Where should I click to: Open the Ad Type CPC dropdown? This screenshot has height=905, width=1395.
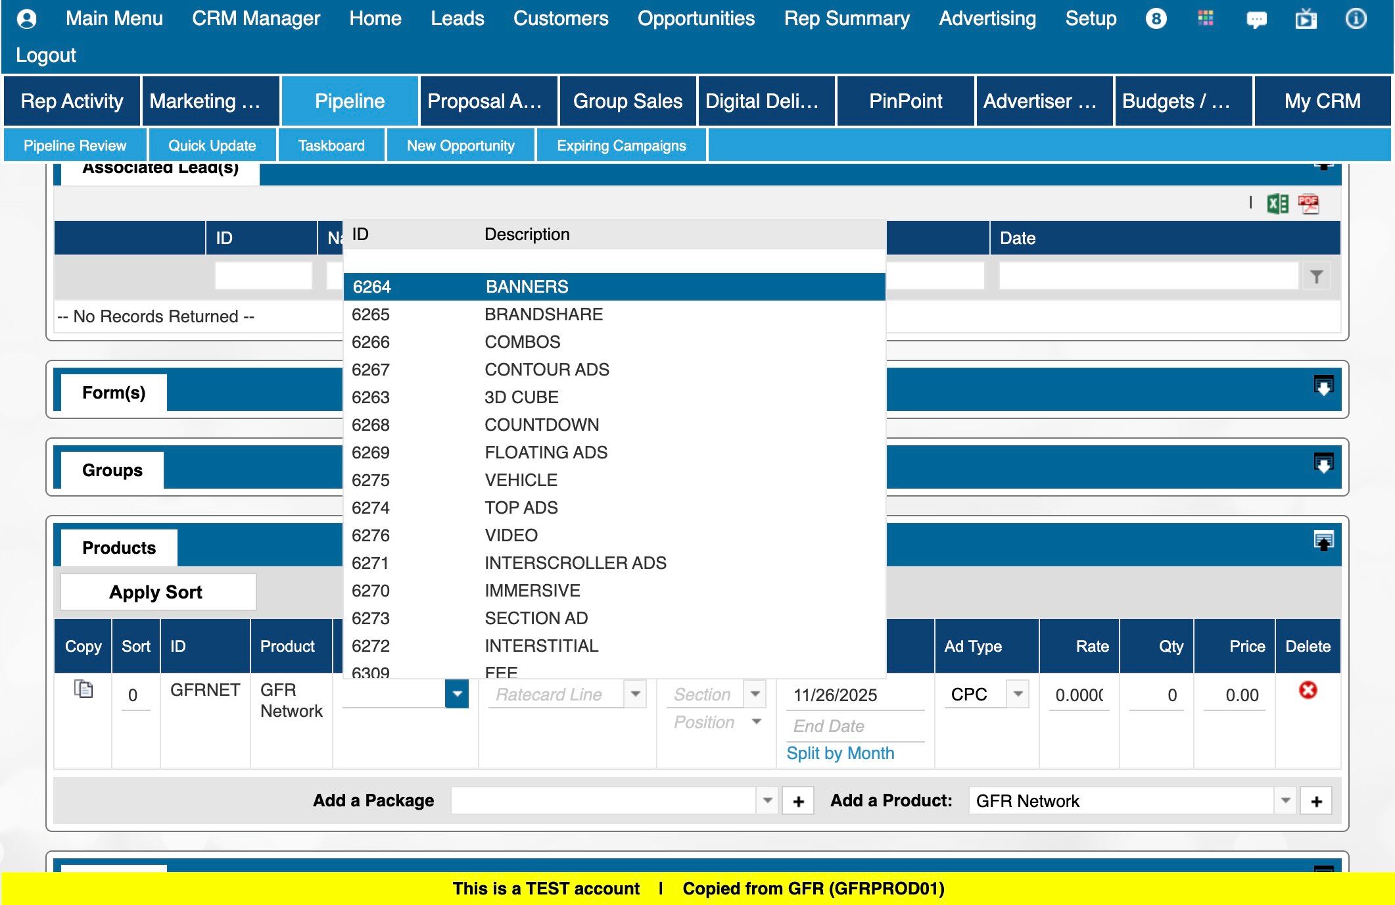[x=1018, y=694]
